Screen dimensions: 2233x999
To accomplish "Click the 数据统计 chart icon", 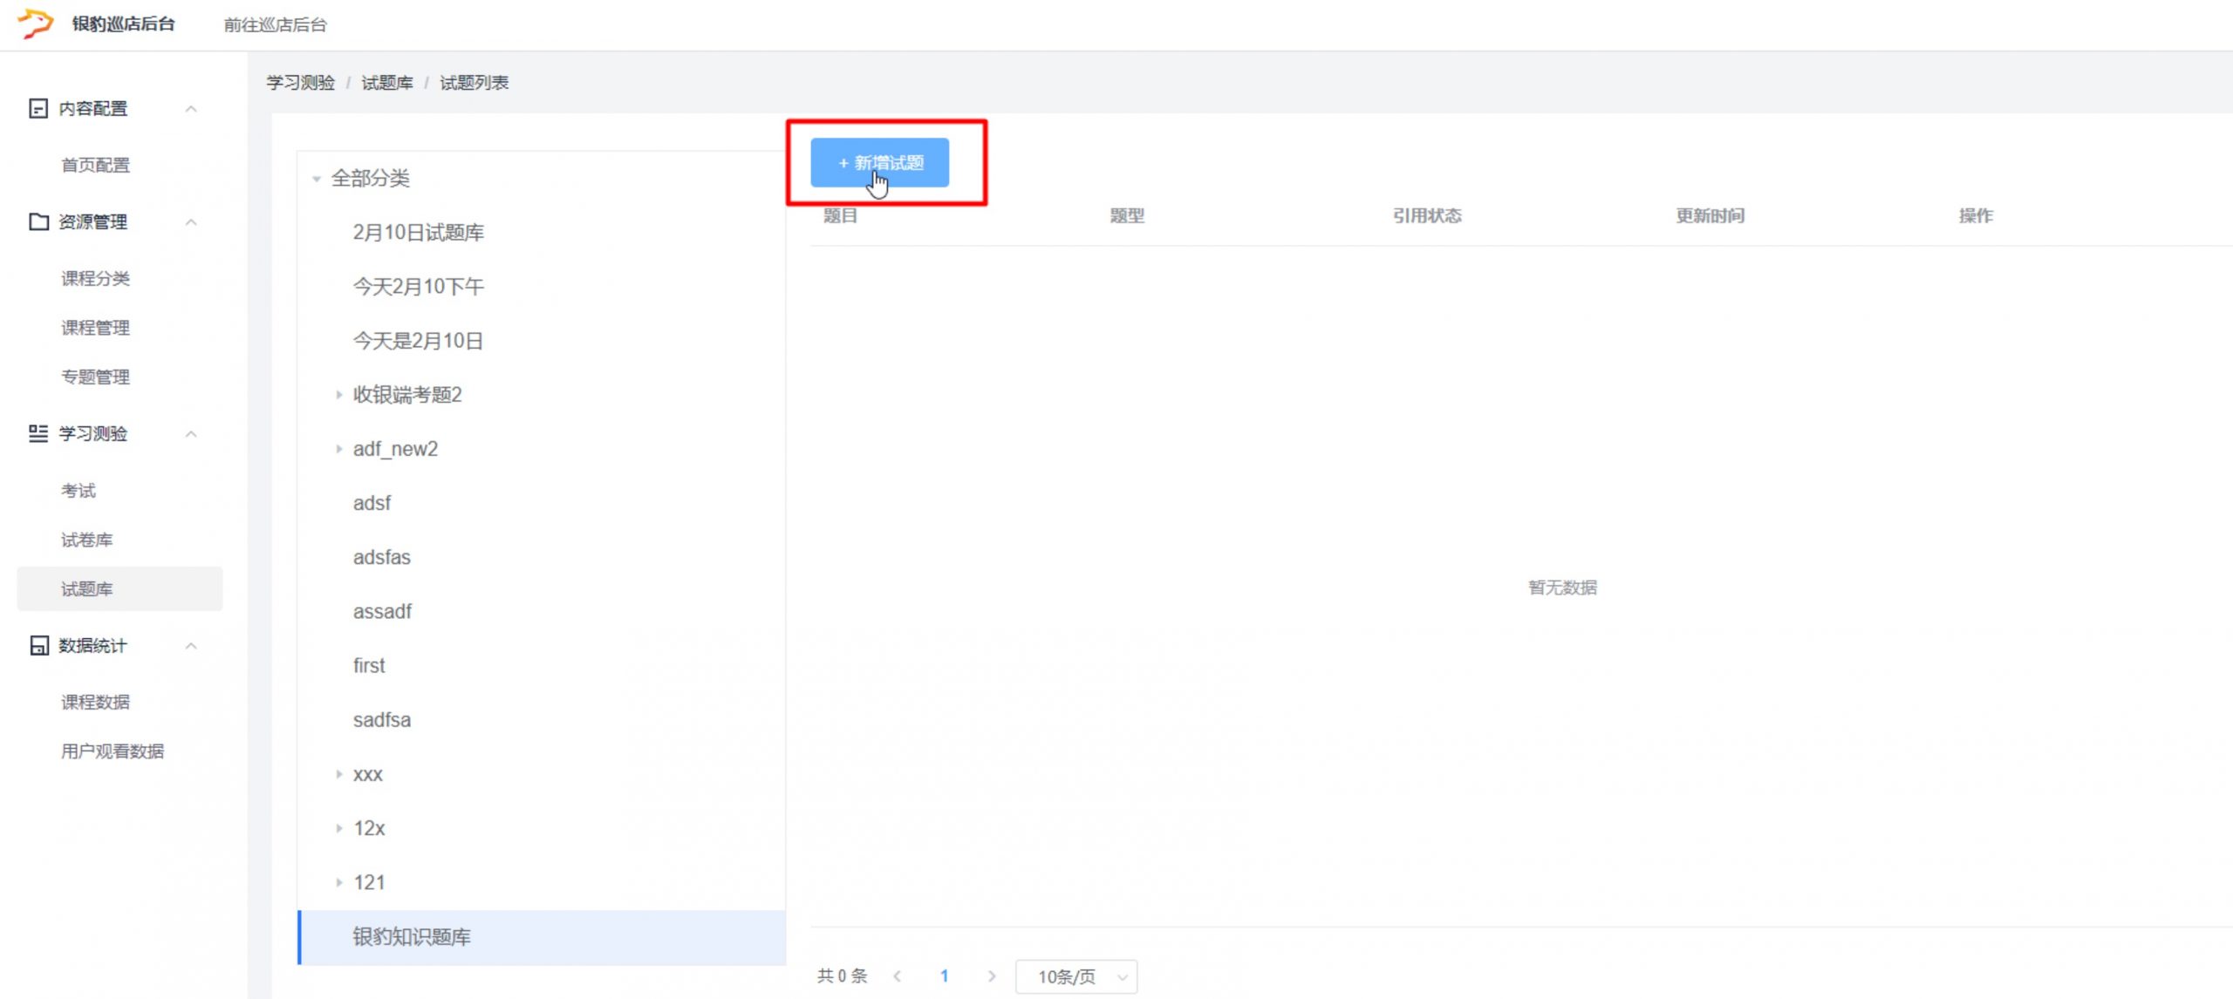I will (x=38, y=645).
